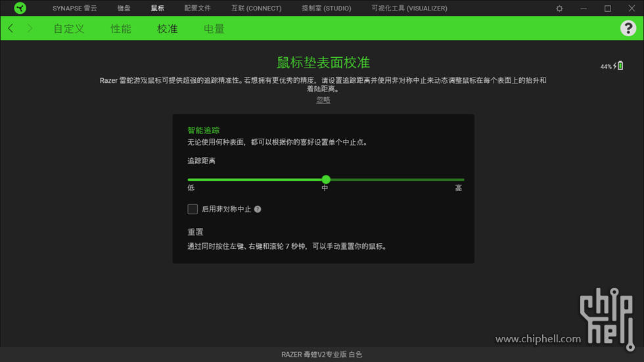644x362 pixels.
Task: Minimize the Synapse window
Action: coord(584,8)
